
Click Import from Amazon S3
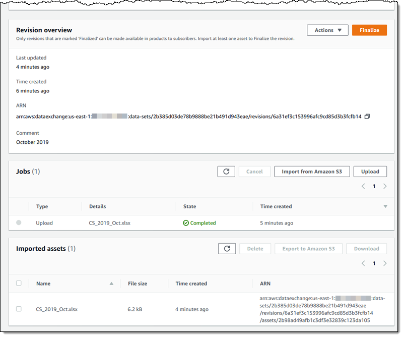312,172
